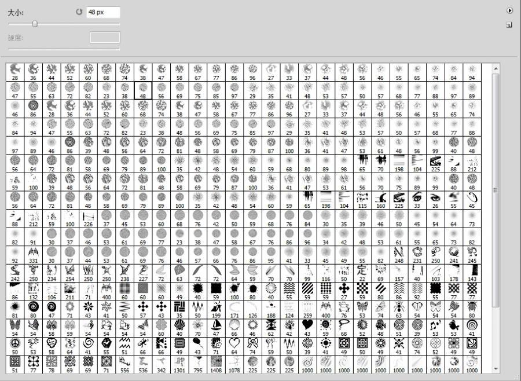Select the eye brush labeled 26

(x=435, y=200)
